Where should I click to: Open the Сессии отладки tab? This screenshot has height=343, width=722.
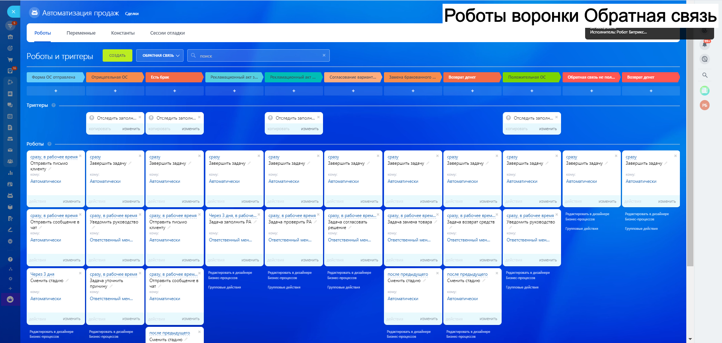[x=167, y=33]
